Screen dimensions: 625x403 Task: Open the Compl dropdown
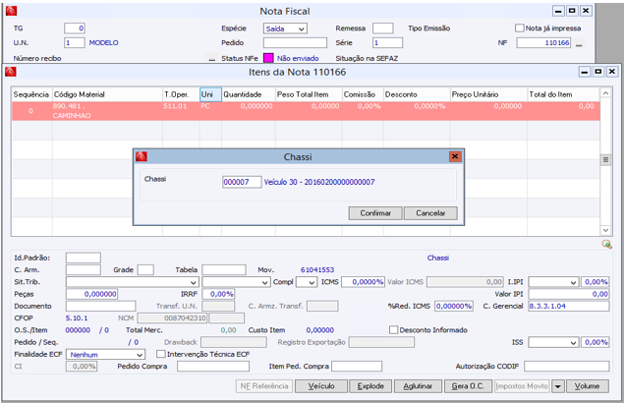click(307, 282)
